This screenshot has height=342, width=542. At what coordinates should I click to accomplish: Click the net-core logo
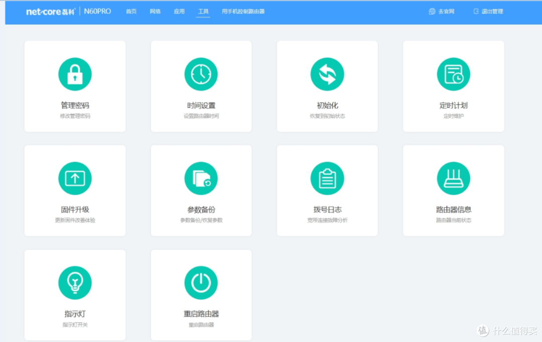pyautogui.click(x=51, y=12)
